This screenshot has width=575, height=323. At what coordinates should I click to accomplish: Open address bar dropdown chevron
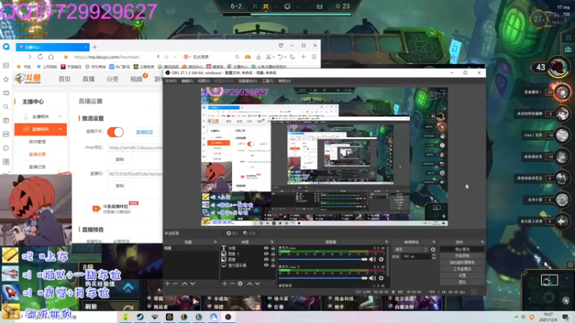click(175, 57)
